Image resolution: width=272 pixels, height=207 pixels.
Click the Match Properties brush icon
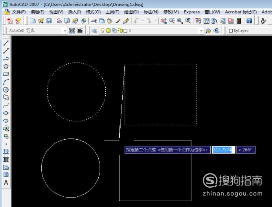(x=118, y=21)
